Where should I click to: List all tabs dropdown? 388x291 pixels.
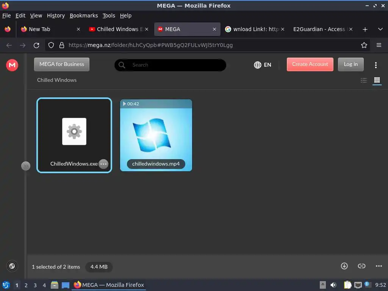[x=380, y=30]
